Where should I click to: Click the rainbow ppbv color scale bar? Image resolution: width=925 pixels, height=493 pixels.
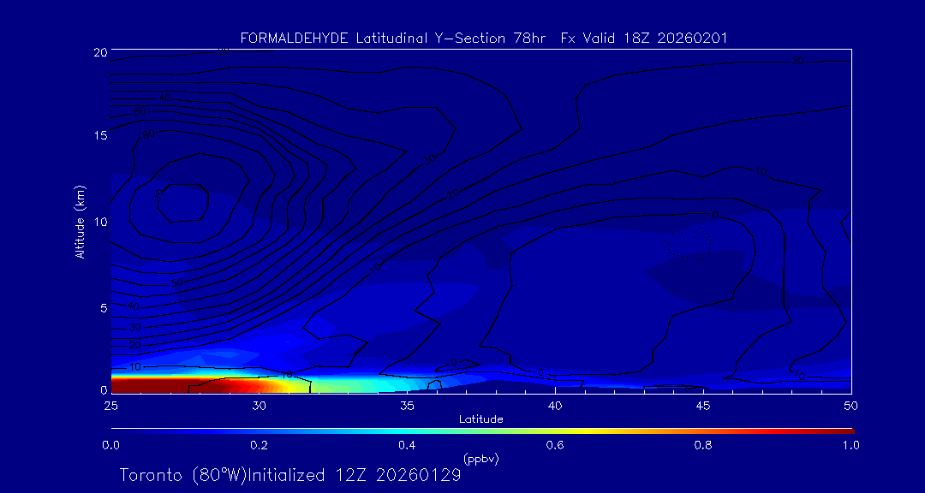coord(482,431)
